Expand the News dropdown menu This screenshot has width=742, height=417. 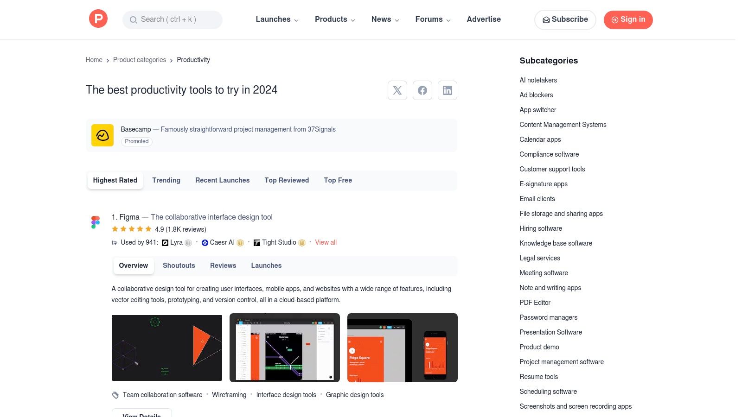click(x=385, y=19)
